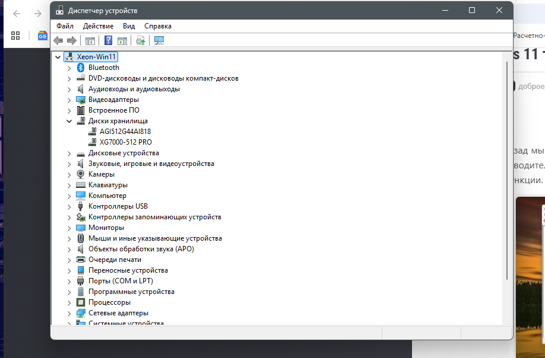
Task: Click the Переносные устройства icon
Action: (x=81, y=270)
